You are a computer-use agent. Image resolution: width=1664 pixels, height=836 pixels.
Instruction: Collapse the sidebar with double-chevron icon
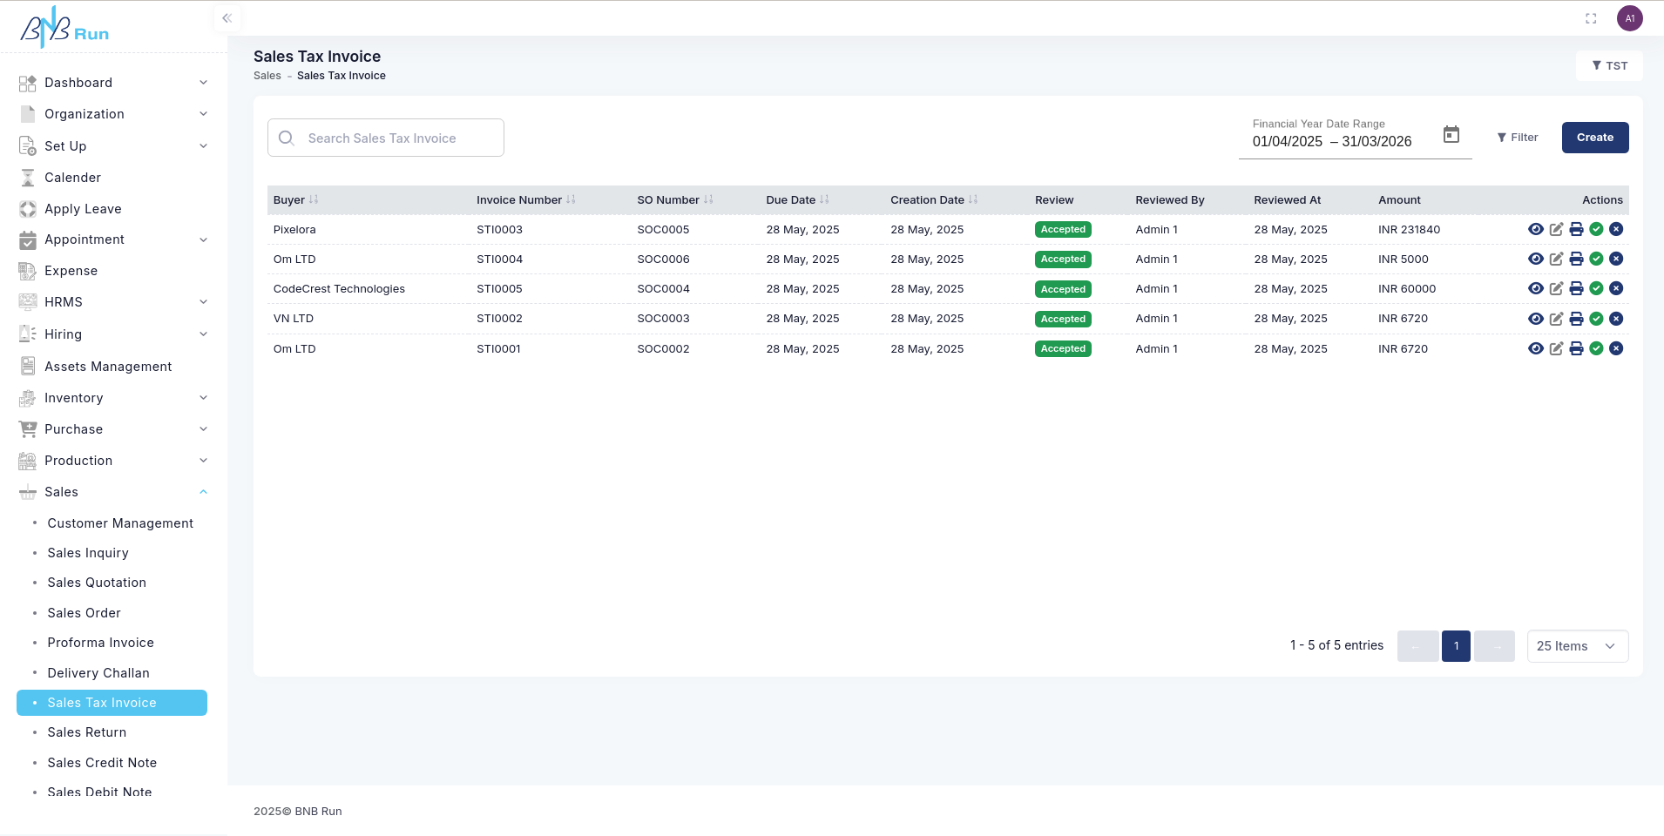click(227, 18)
